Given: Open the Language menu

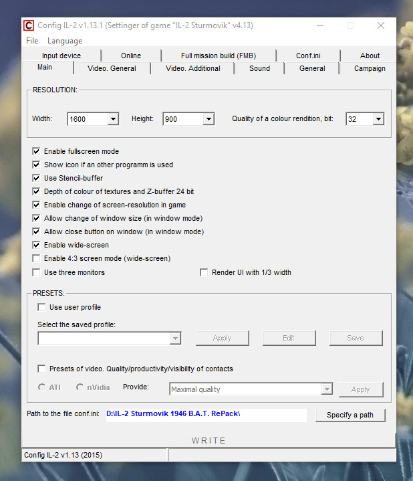Looking at the screenshot, I should pos(65,41).
